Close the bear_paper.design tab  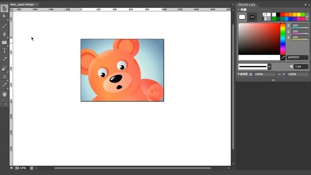coord(37,4)
